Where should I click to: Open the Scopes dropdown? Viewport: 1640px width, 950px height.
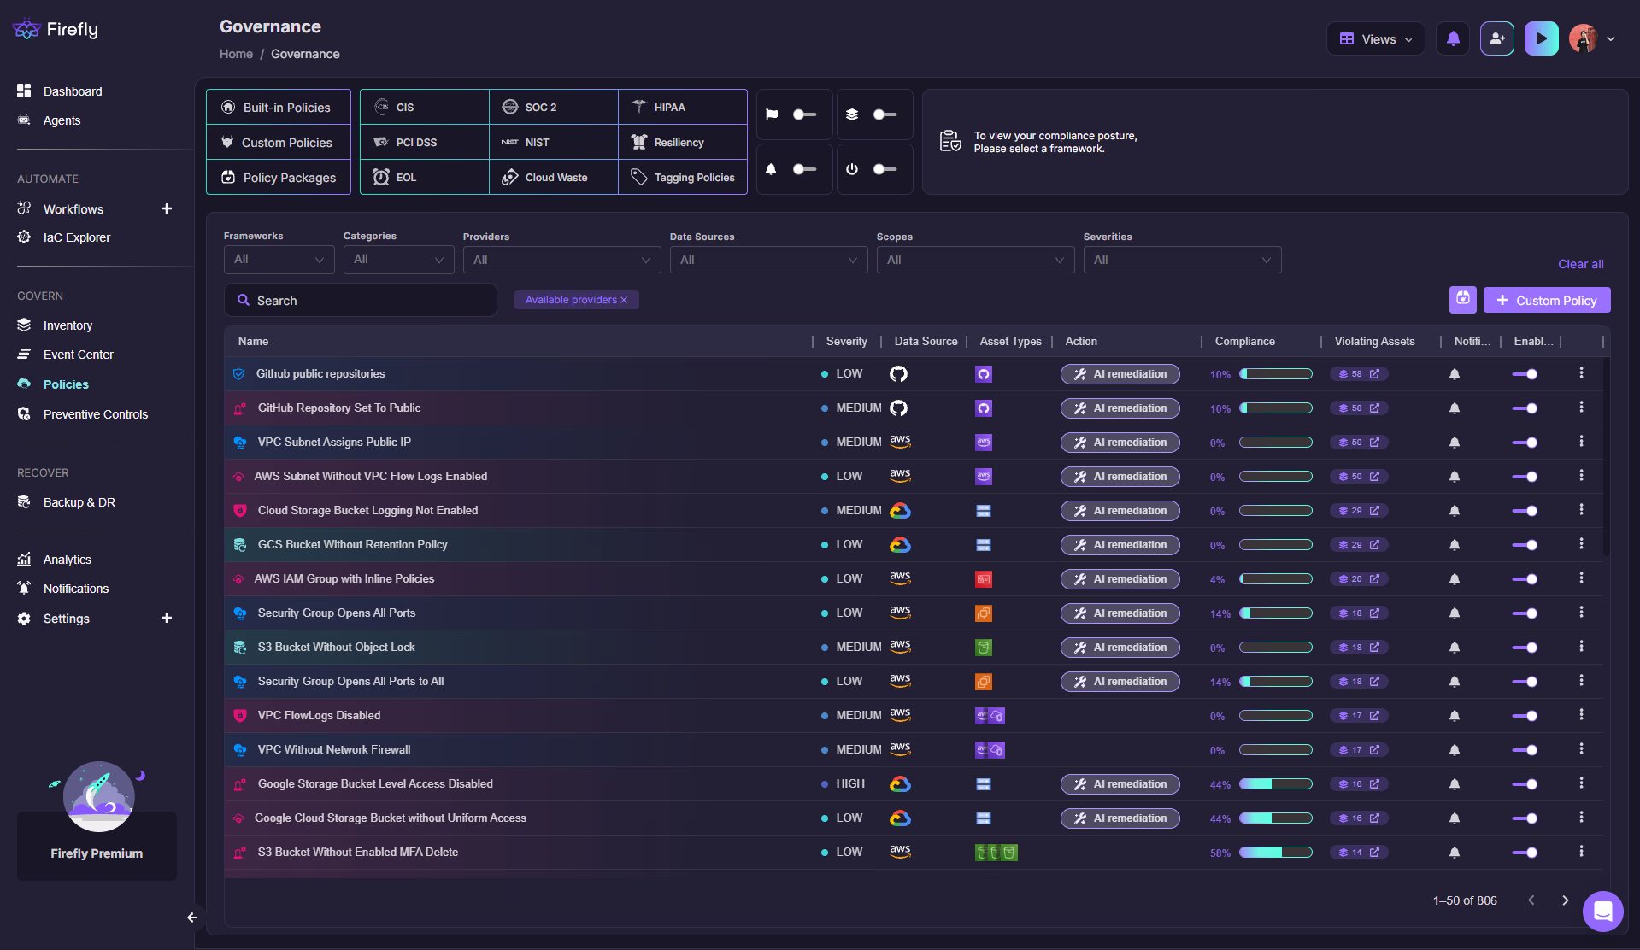coord(975,260)
